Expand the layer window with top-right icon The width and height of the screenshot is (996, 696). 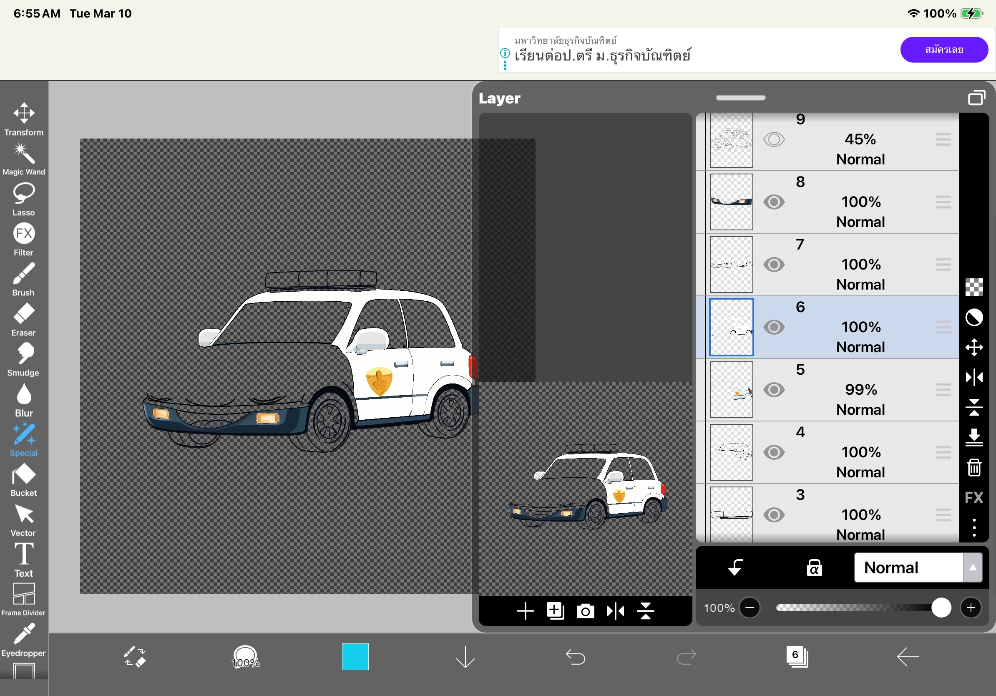coord(976,98)
